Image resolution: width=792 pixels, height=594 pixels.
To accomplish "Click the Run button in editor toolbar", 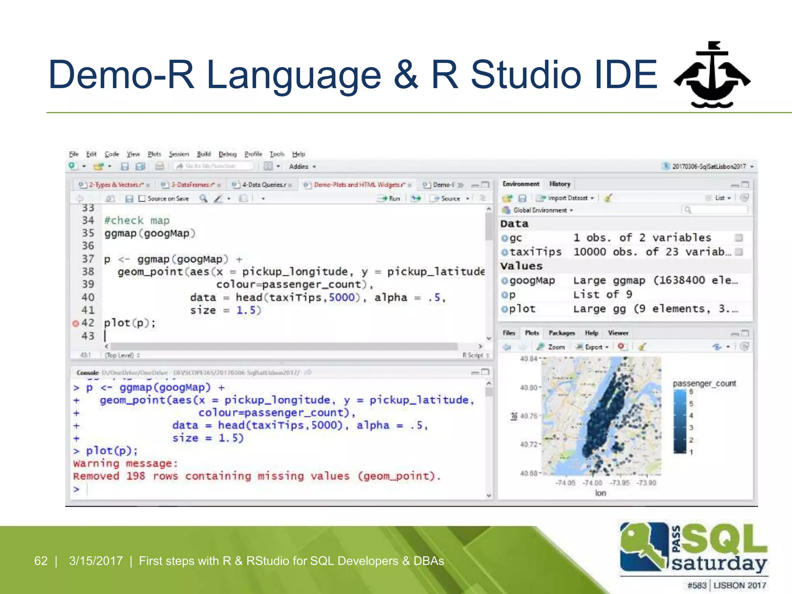I will [389, 198].
